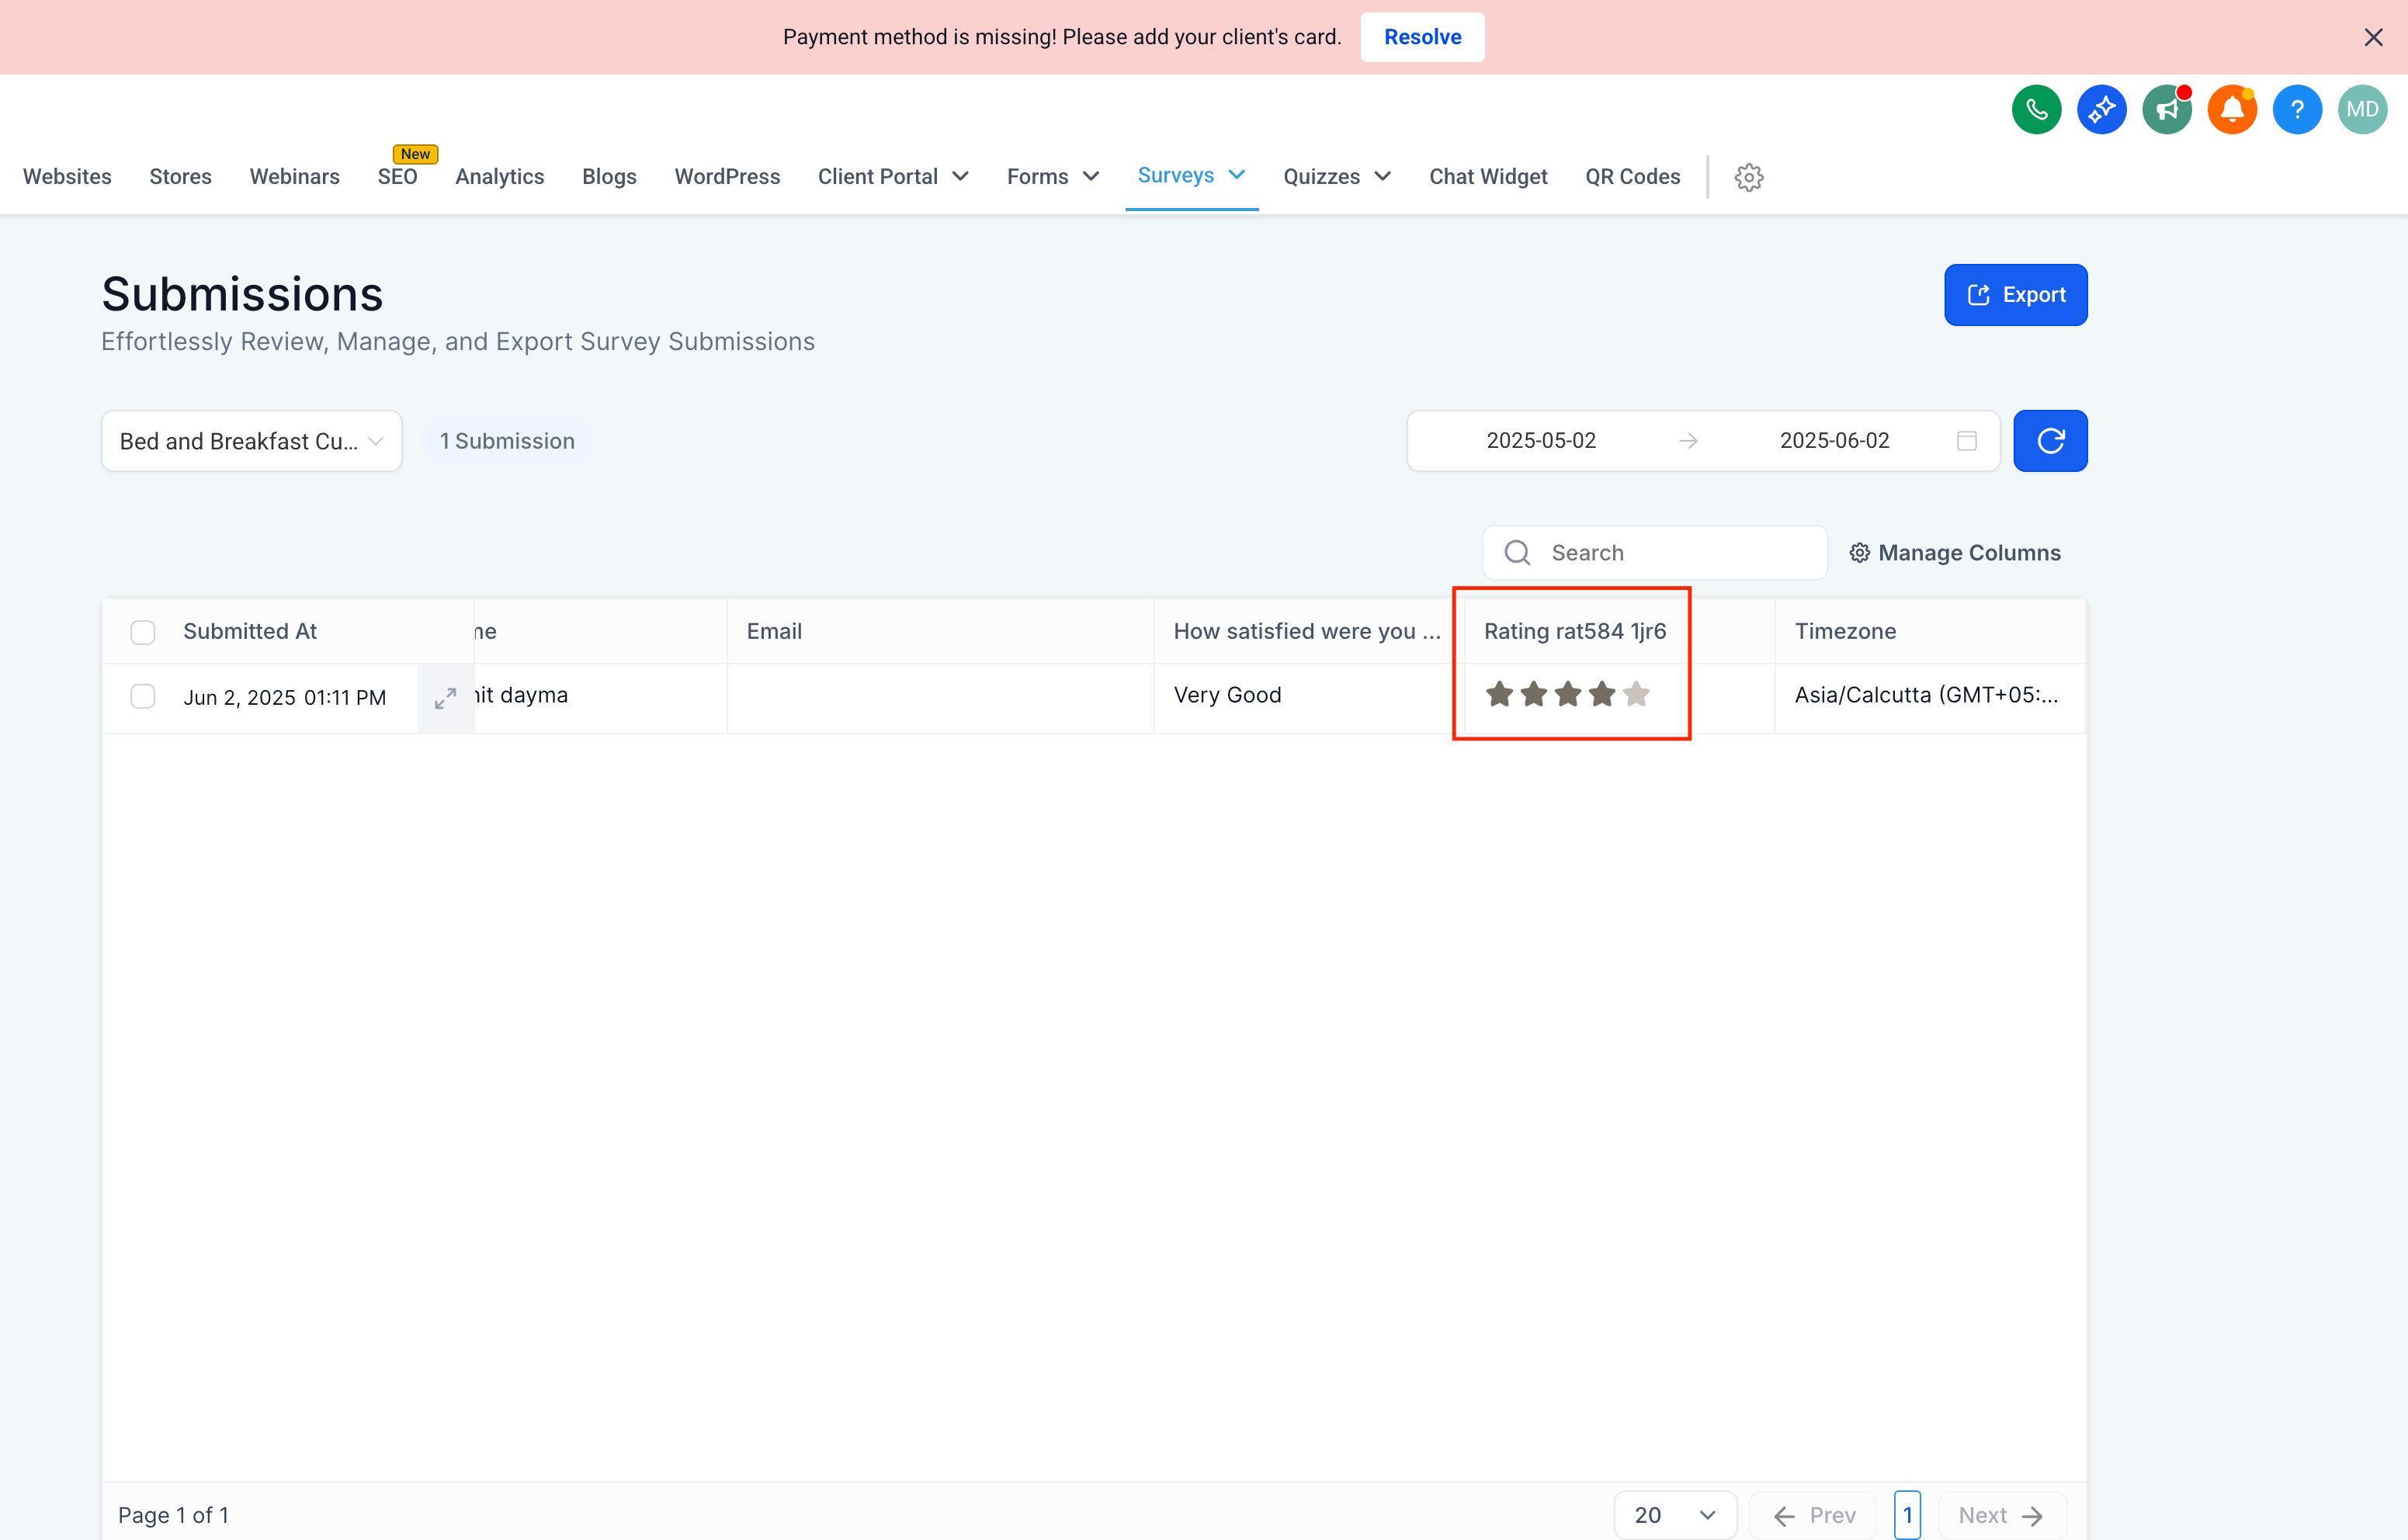Click the blue help question-mark icon
This screenshot has height=1540, width=2408.
click(x=2296, y=109)
